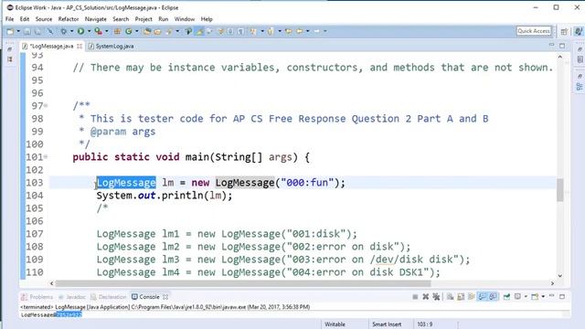Click the Open Type toolbar icon
Viewport: 585px width, 329px height.
point(147,31)
